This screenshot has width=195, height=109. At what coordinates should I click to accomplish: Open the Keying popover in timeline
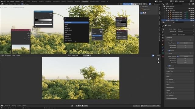point(15,106)
